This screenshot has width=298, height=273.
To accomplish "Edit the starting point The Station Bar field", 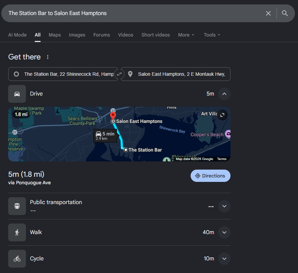I will click(x=63, y=74).
